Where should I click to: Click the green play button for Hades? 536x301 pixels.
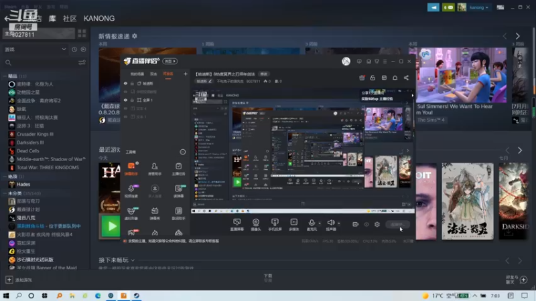[x=111, y=226]
